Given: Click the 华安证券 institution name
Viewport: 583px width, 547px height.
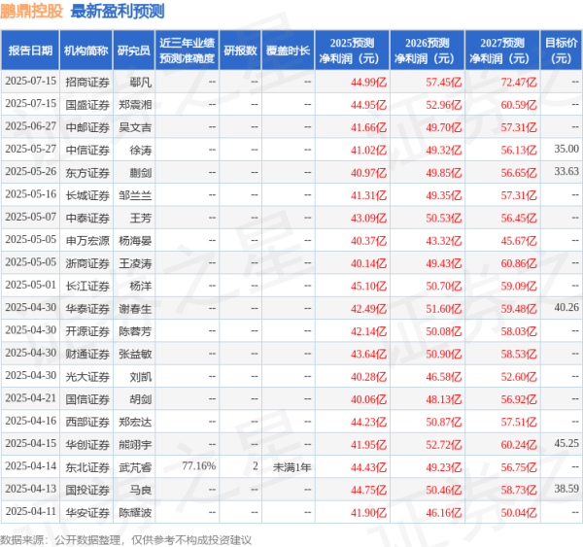Looking at the screenshot, I should tap(85, 511).
